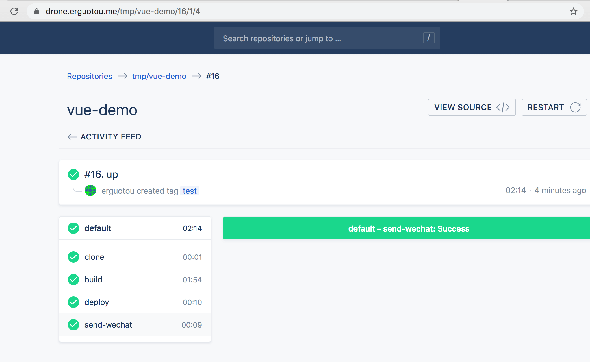Click the green check next to send-wechat
Viewport: 590px width, 362px height.
[73, 325]
